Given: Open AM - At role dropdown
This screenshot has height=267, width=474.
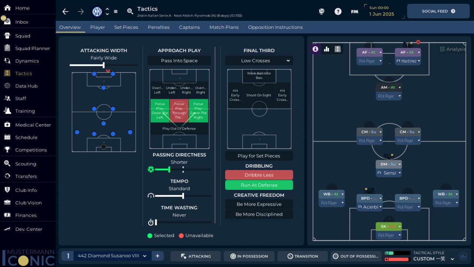Looking at the screenshot, I should [389, 88].
